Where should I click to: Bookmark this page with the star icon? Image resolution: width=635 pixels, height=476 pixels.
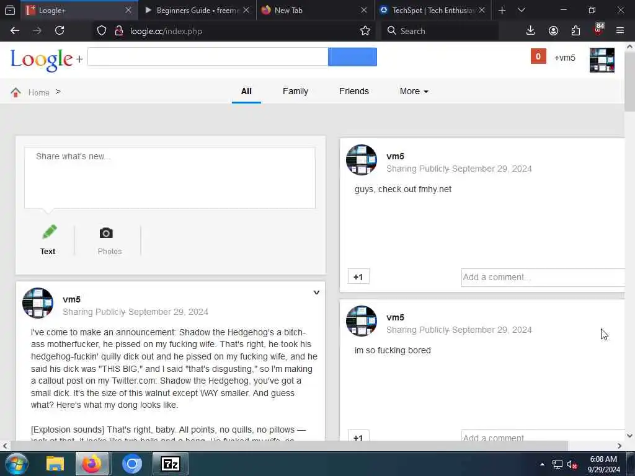click(365, 31)
